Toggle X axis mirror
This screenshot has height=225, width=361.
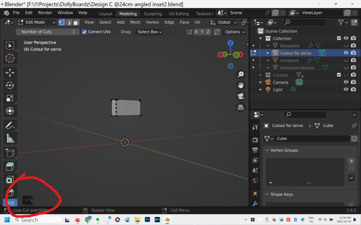point(196,32)
